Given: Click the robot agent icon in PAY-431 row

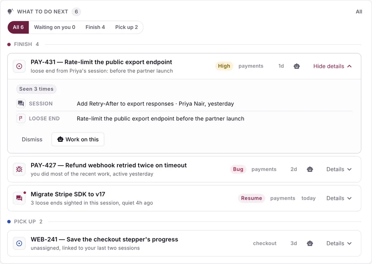Looking at the screenshot, I should click(x=296, y=66).
